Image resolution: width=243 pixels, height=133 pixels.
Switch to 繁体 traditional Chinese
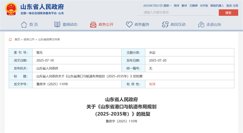(x=184, y=6)
